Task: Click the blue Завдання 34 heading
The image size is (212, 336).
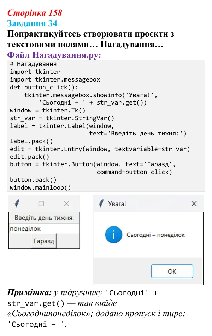Action: click(x=32, y=23)
